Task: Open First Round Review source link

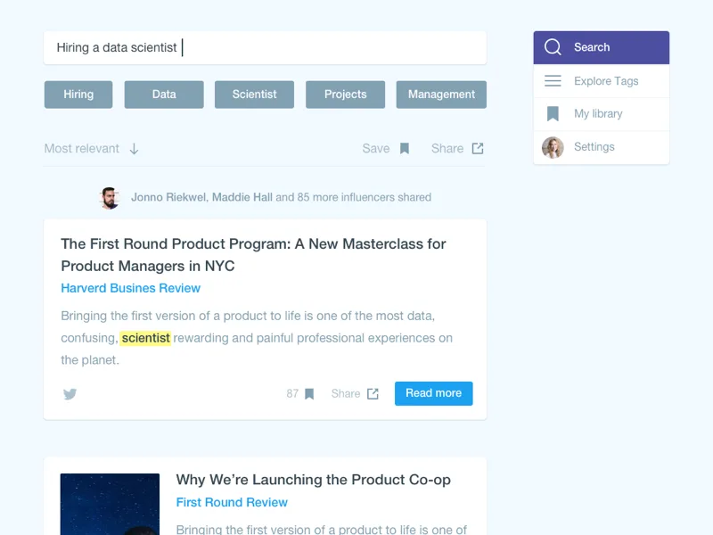Action: [x=232, y=502]
